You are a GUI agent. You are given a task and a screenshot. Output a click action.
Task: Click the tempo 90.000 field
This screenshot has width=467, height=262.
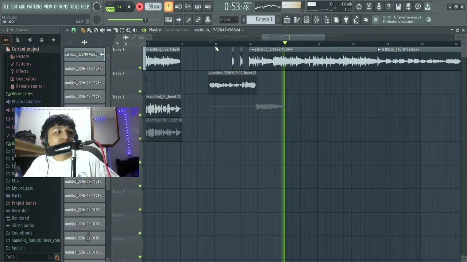(154, 7)
